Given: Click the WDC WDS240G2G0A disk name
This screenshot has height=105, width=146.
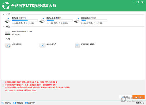Looking at the screenshot, I should coord(22,32).
